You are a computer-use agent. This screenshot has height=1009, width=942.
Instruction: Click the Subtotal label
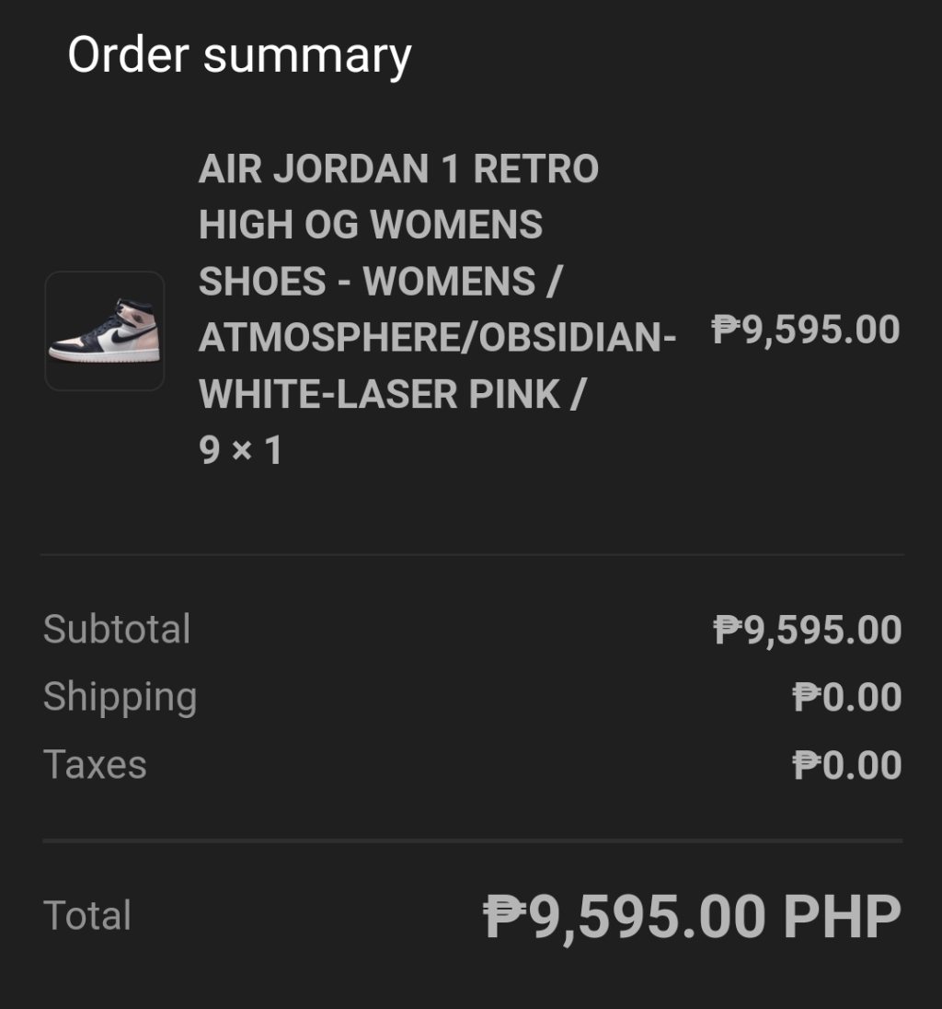pos(117,630)
